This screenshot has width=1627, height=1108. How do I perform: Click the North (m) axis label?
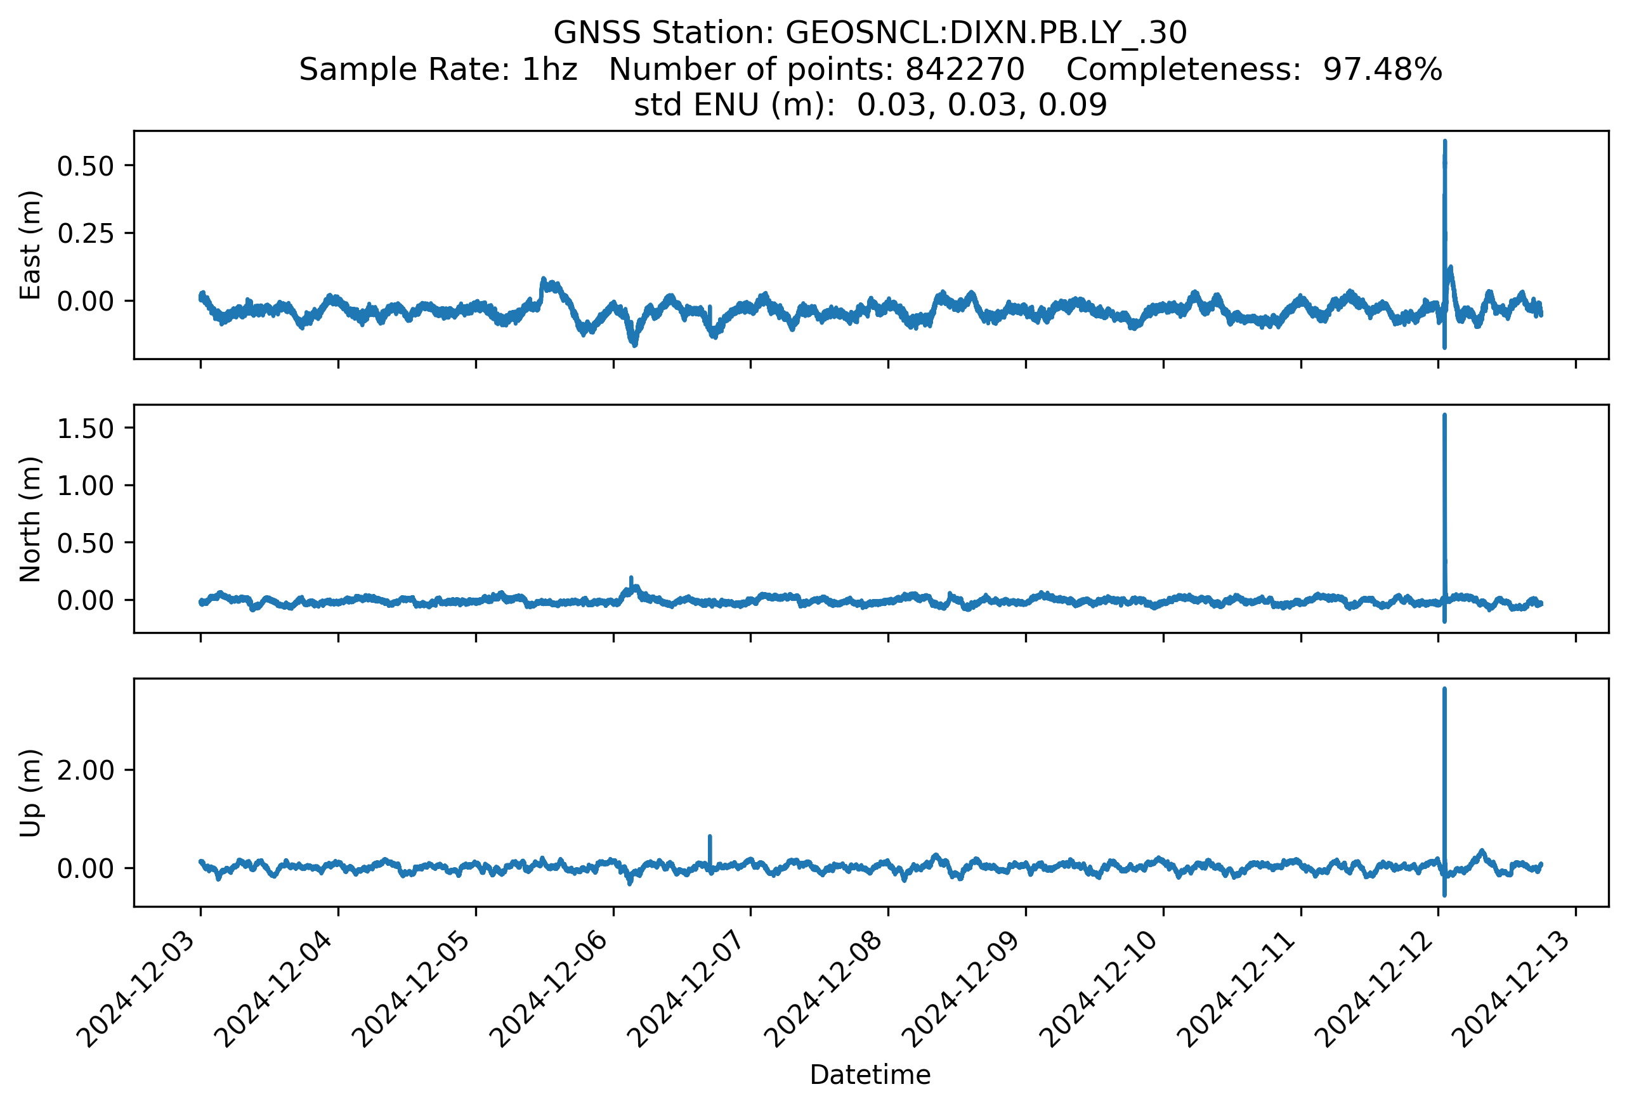coord(30,519)
